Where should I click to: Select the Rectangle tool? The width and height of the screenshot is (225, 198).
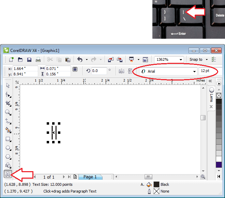(8, 139)
